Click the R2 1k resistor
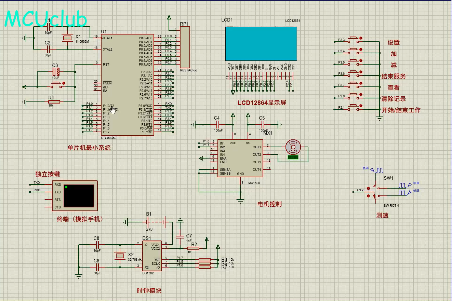Screen dimensions: 452x301 coord(194,248)
